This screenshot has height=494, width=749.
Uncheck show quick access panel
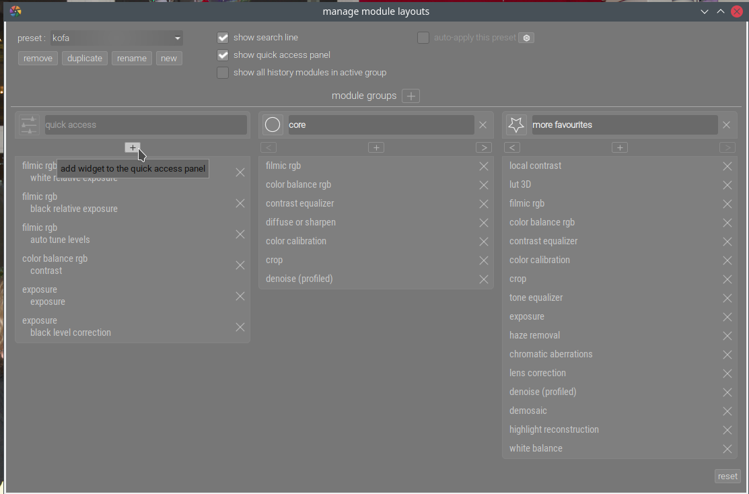(223, 55)
